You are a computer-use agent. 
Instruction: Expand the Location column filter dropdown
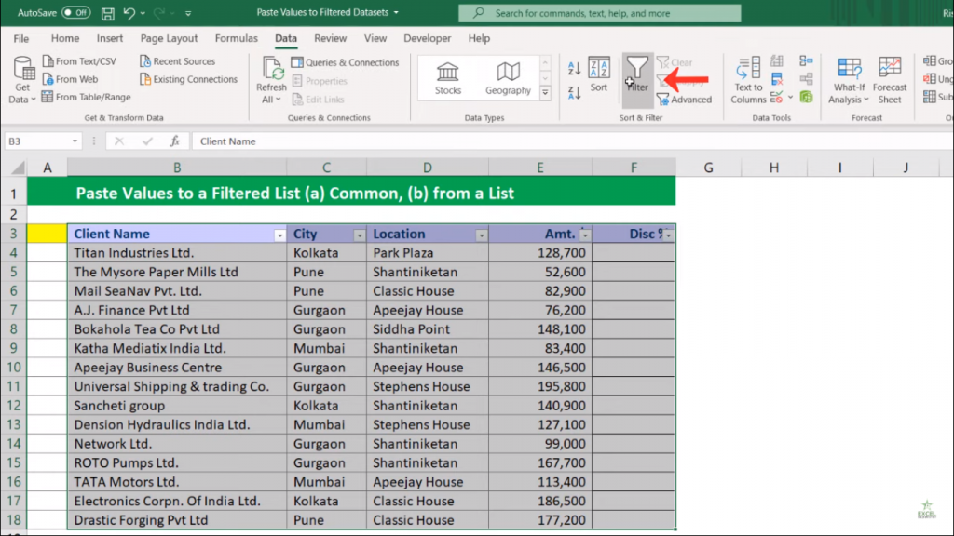[481, 235]
